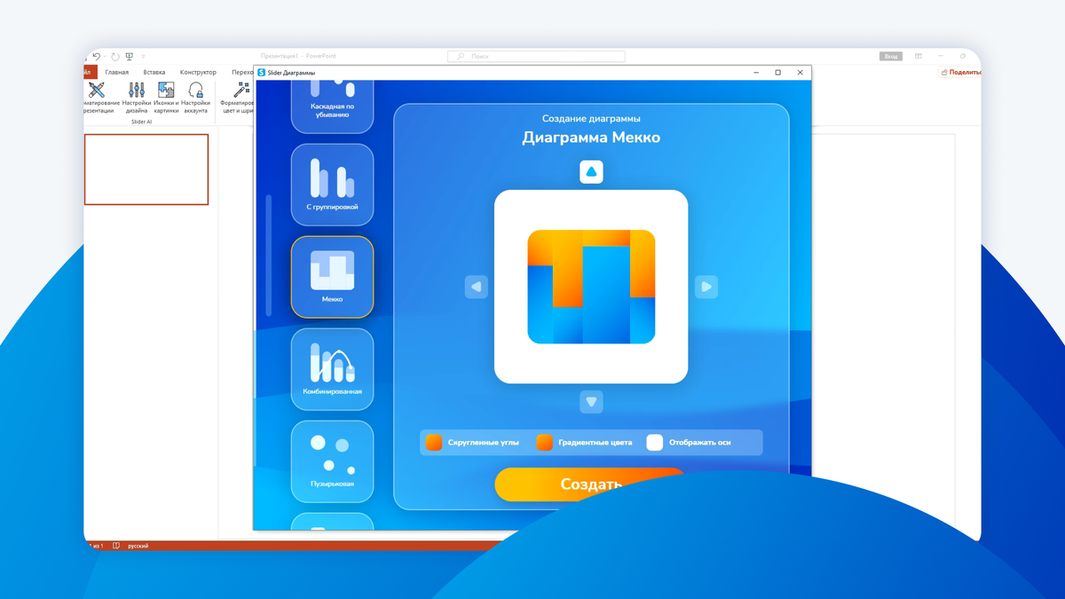The width and height of the screenshot is (1065, 599).
Task: Select the Каскадная по убыванию chart type
Action: point(332,106)
